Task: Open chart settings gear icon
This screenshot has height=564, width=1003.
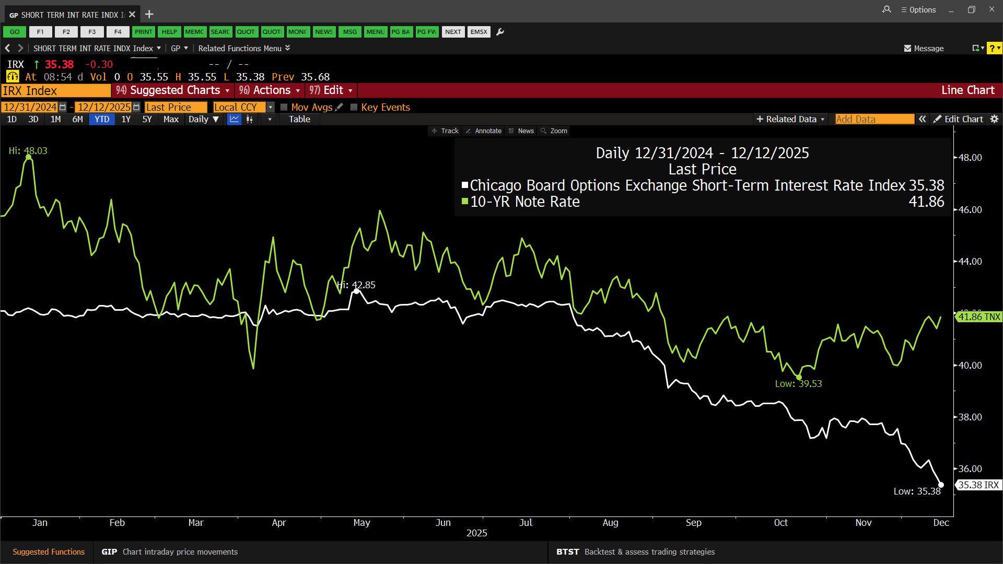Action: coord(995,119)
